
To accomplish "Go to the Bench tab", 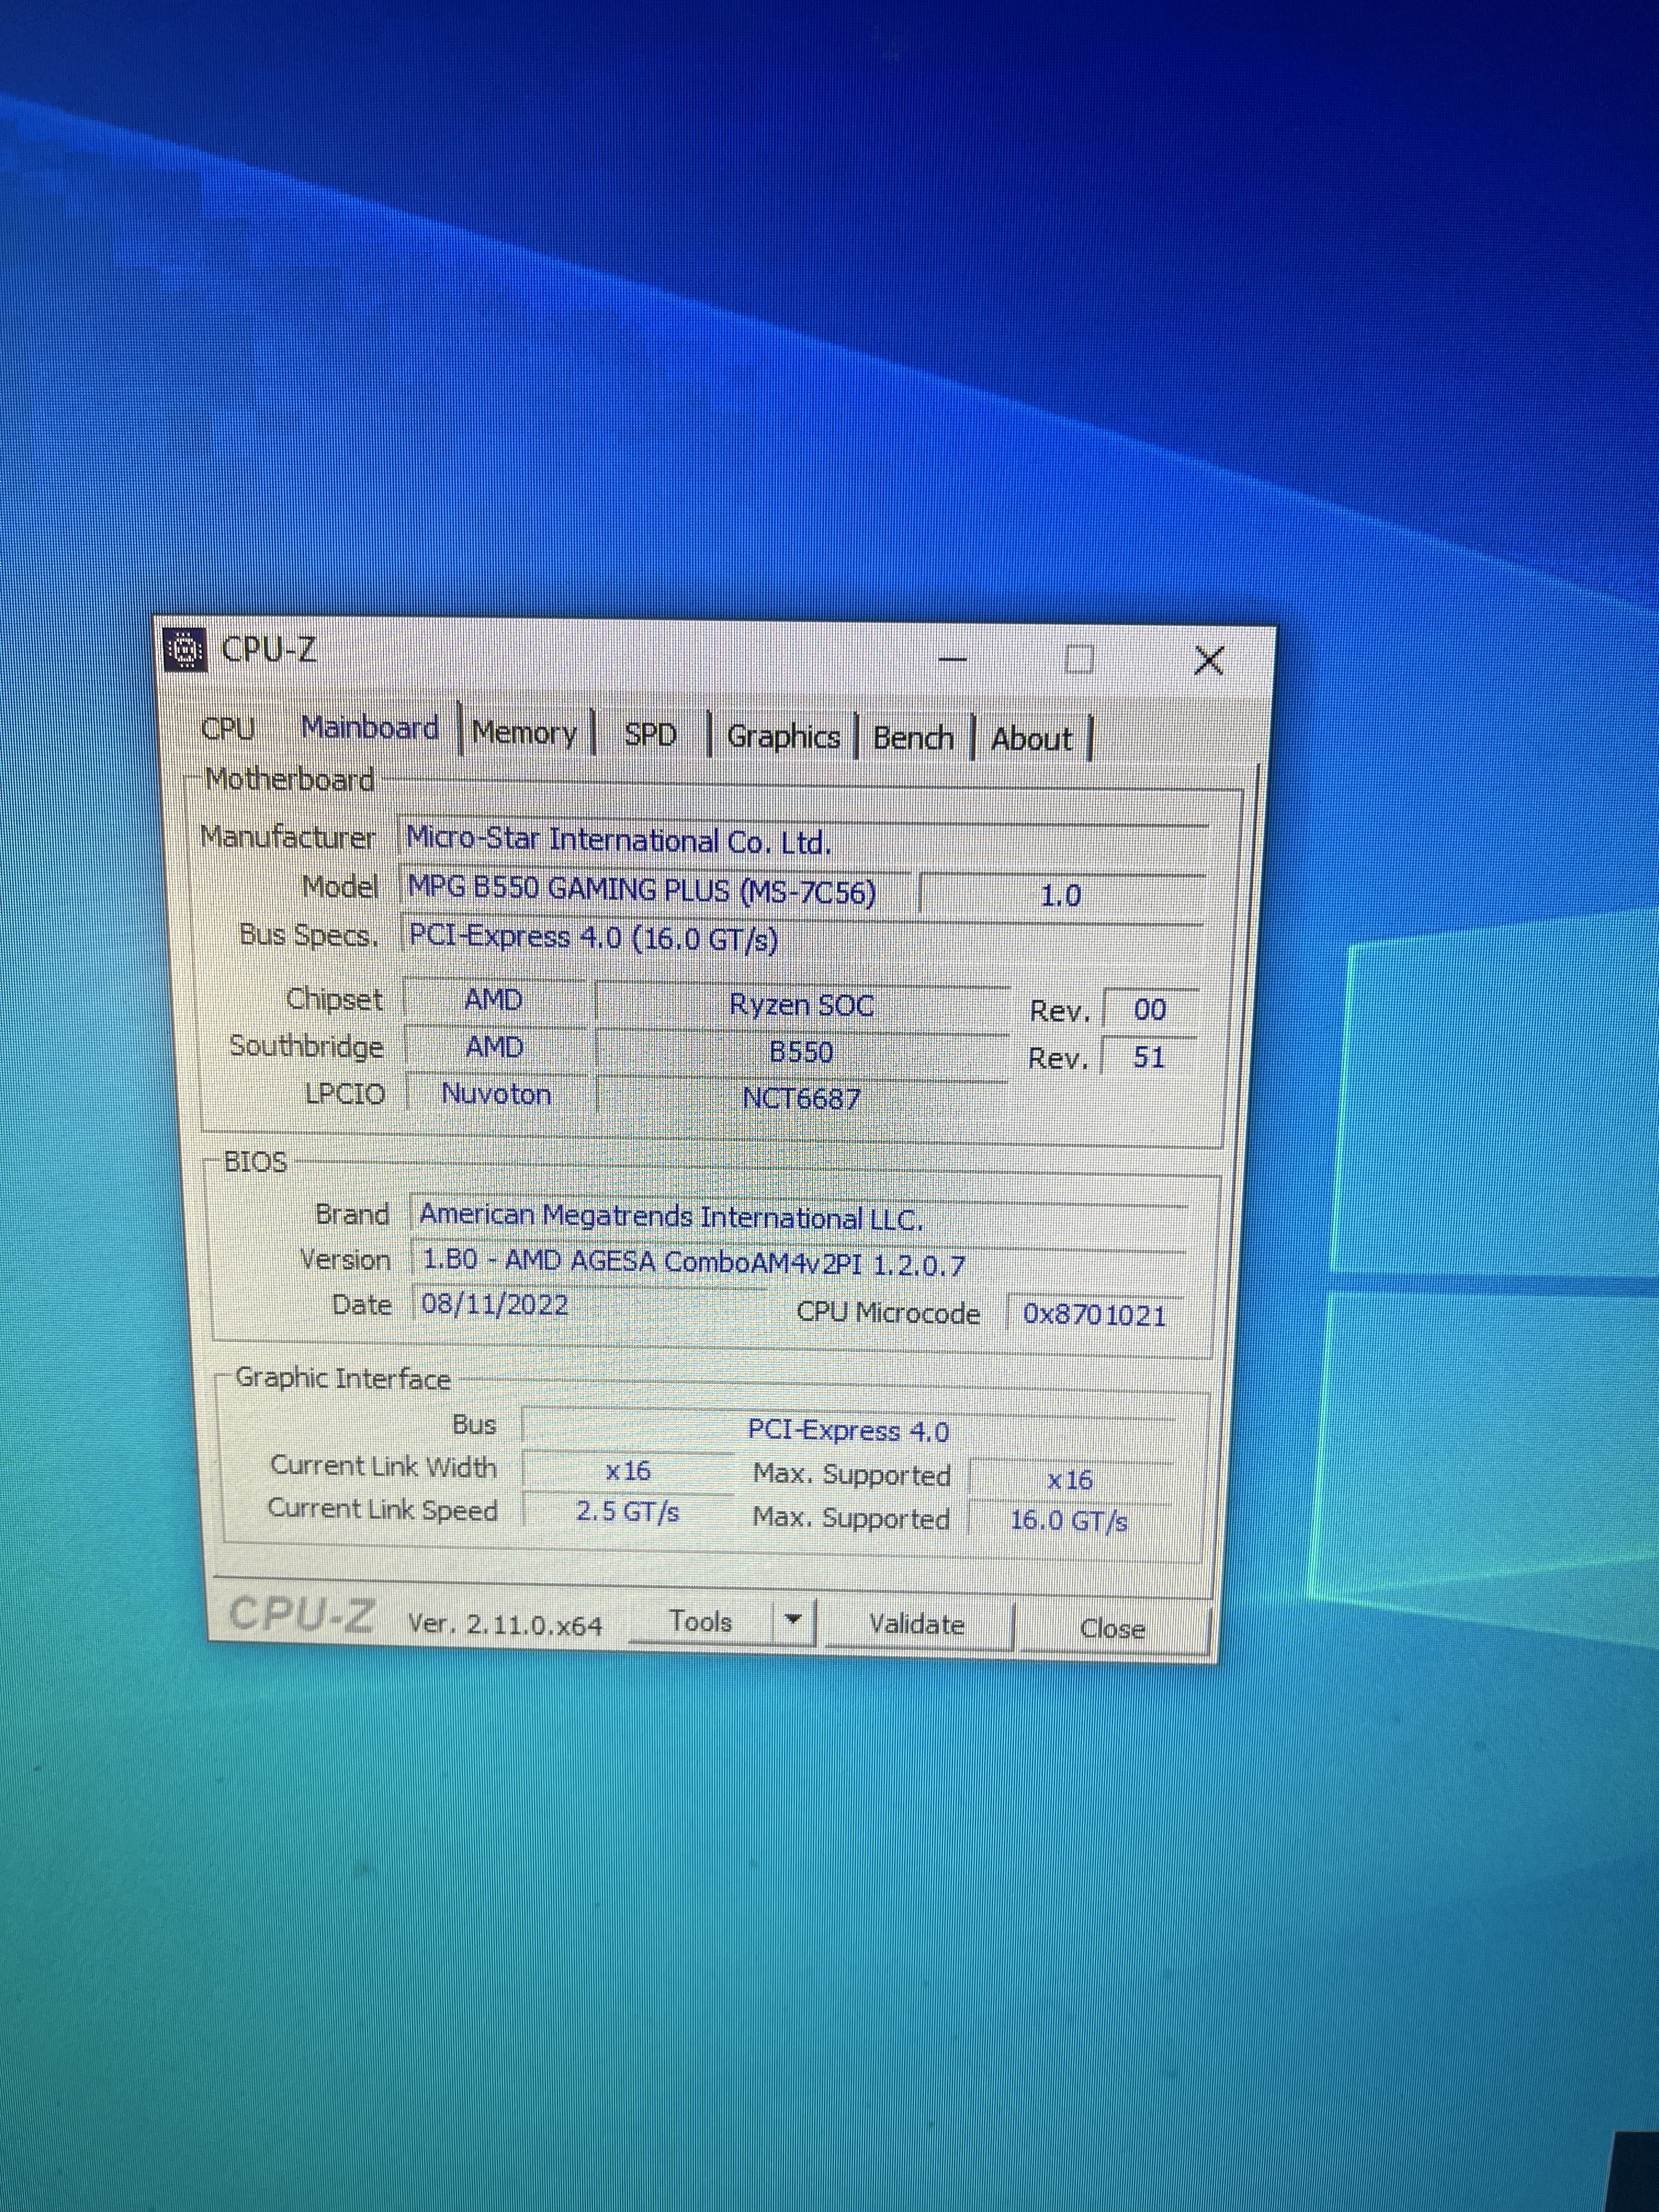I will click(x=913, y=739).
